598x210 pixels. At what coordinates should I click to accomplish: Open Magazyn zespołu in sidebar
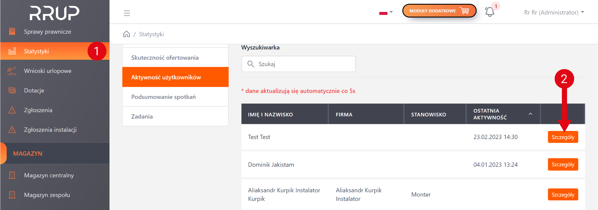click(x=47, y=195)
